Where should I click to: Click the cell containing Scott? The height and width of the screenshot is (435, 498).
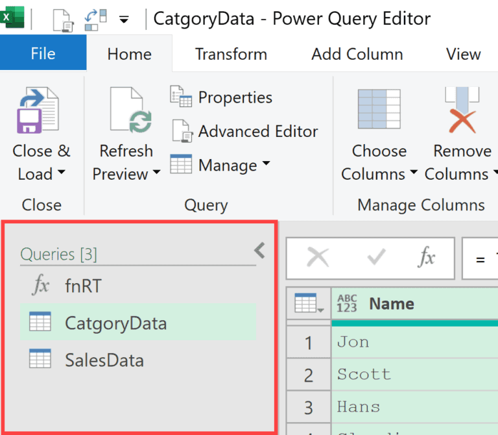click(x=415, y=374)
